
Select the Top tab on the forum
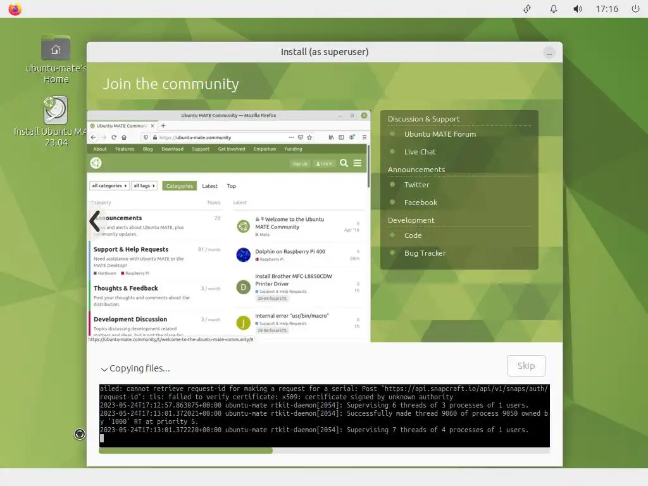(x=232, y=186)
